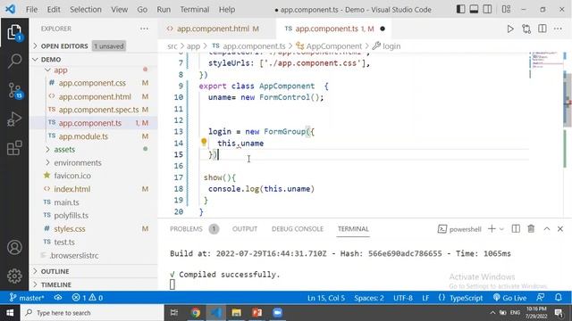Open changes compare icon in editor toolbar
Image resolution: width=572 pixels, height=321 pixels.
pyautogui.click(x=526, y=29)
